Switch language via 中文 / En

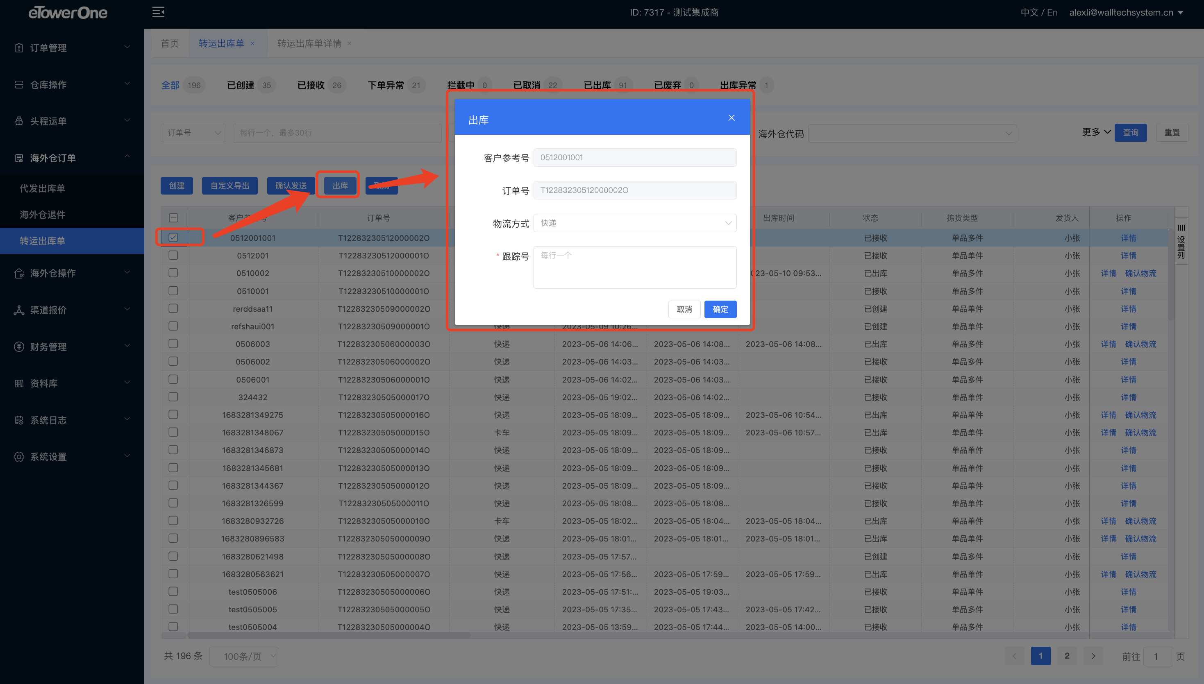tap(1038, 13)
